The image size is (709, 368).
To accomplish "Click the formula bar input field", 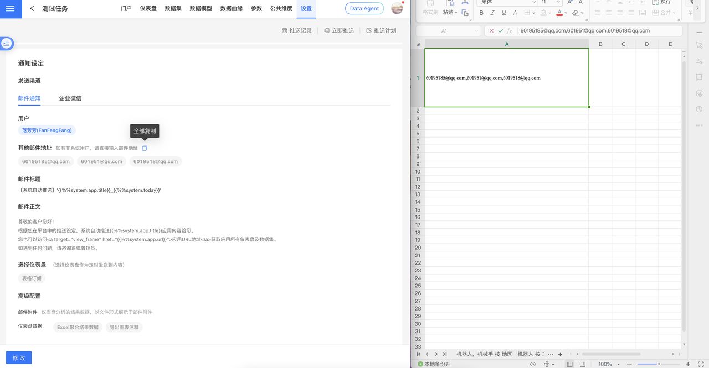I will coord(598,31).
